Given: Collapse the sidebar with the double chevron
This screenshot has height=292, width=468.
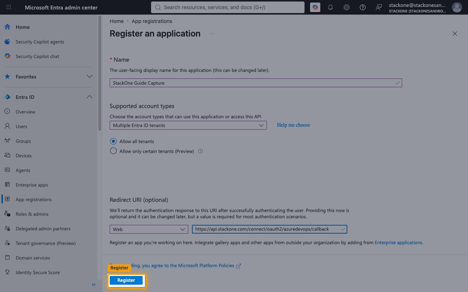Looking at the screenshot, I should coord(94,285).
